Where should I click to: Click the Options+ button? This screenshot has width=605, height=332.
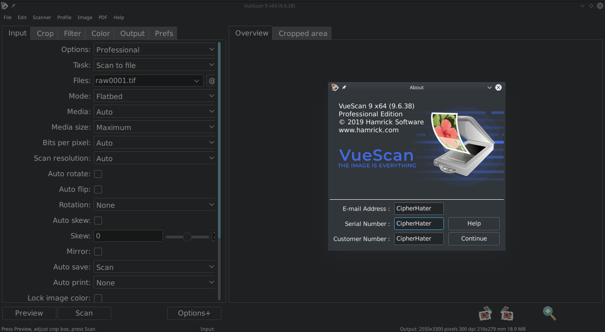(194, 313)
